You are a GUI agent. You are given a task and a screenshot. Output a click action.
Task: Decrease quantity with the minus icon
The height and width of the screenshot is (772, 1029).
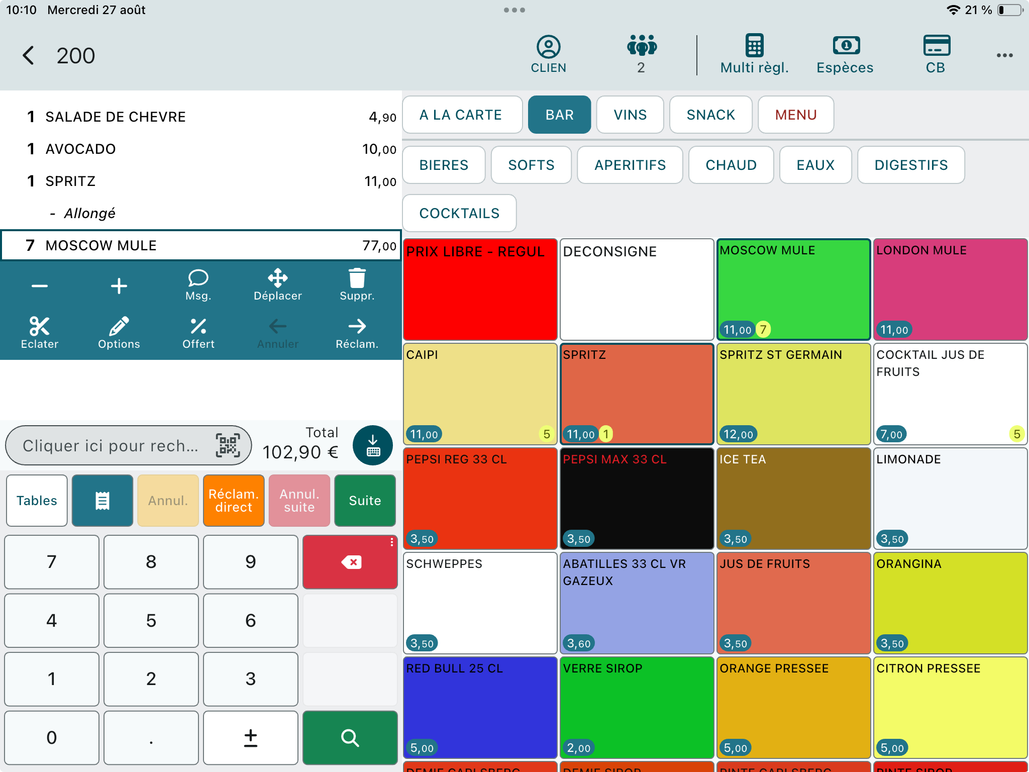click(x=40, y=286)
